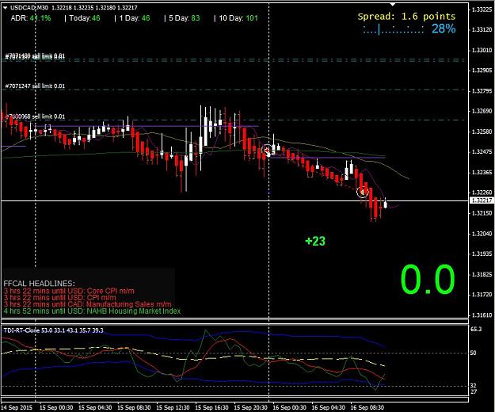The height and width of the screenshot is (412, 495).
Task: Click the USD: NAHB Housing Market Index headline
Action: pyautogui.click(x=92, y=311)
